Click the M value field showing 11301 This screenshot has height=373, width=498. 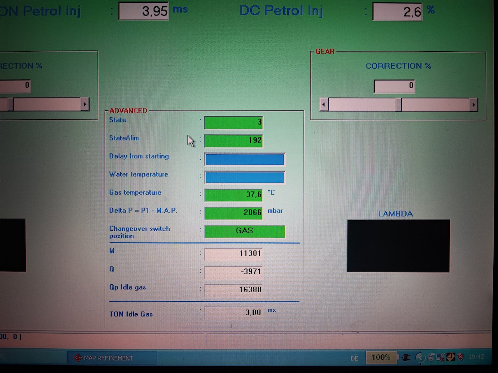[x=233, y=253]
